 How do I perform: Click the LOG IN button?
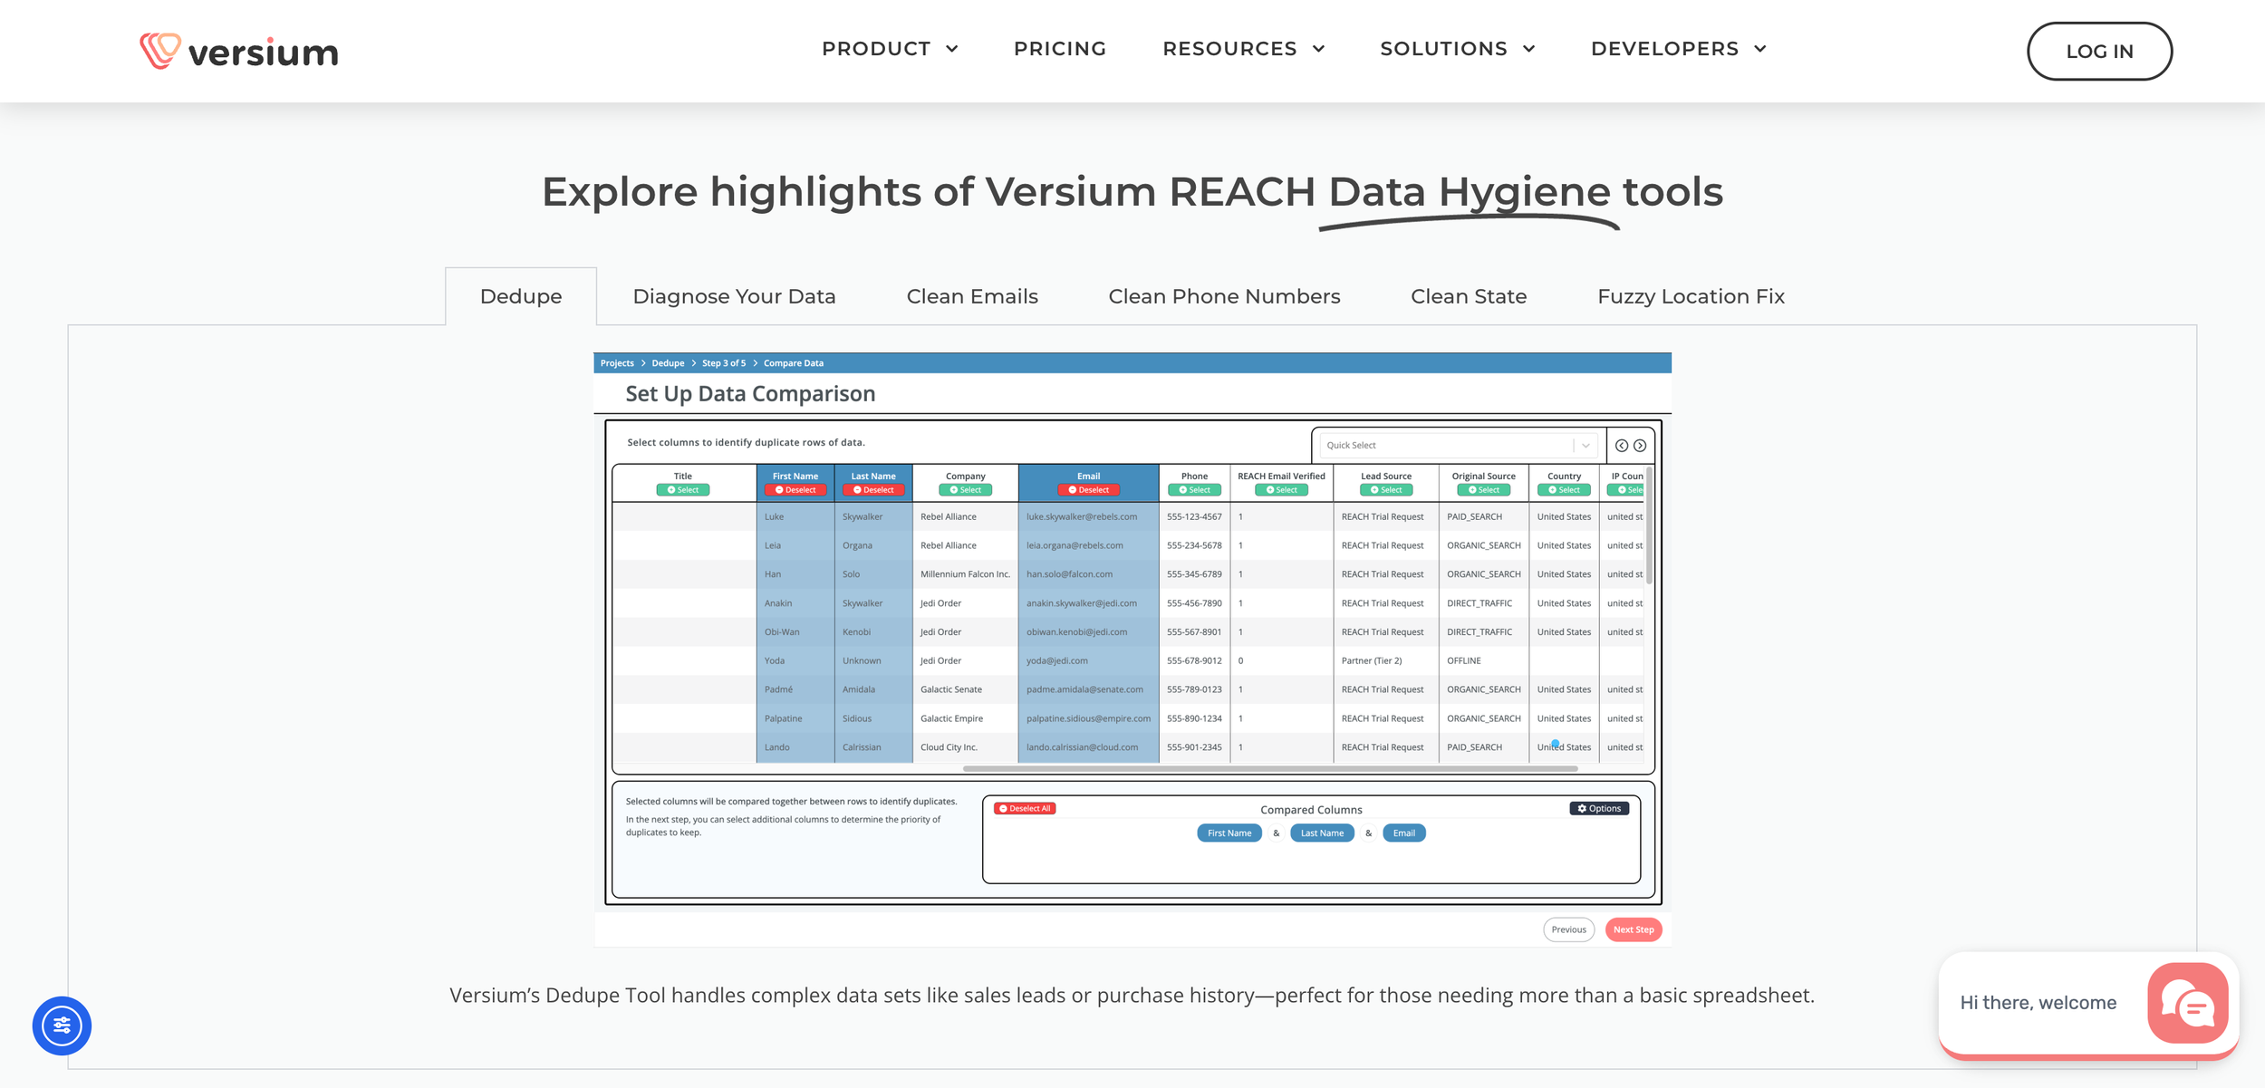[x=2098, y=52]
